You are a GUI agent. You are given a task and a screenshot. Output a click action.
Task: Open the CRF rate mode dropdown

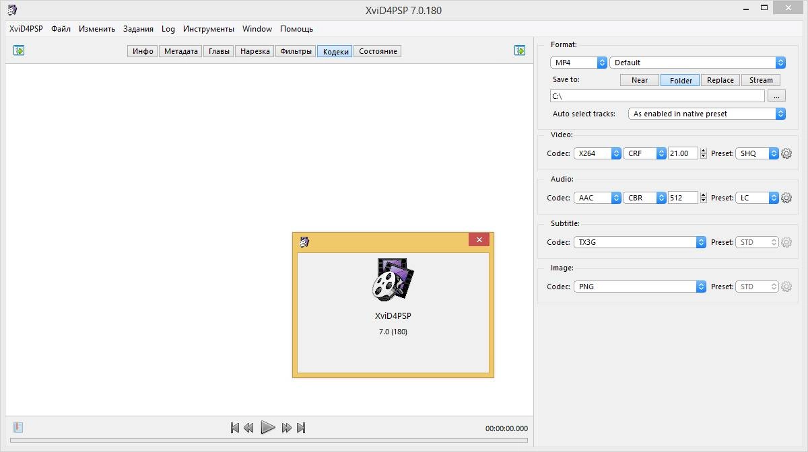click(x=644, y=153)
